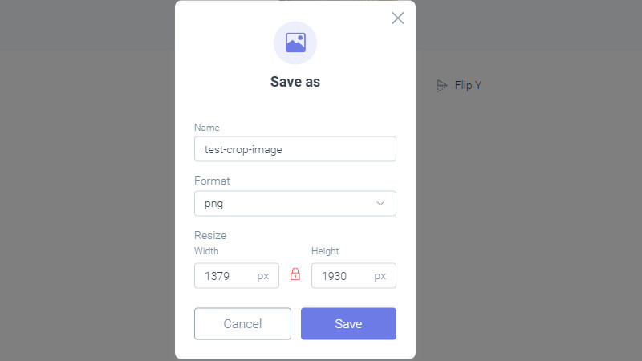Click the Width field showing 1379

[x=237, y=275]
